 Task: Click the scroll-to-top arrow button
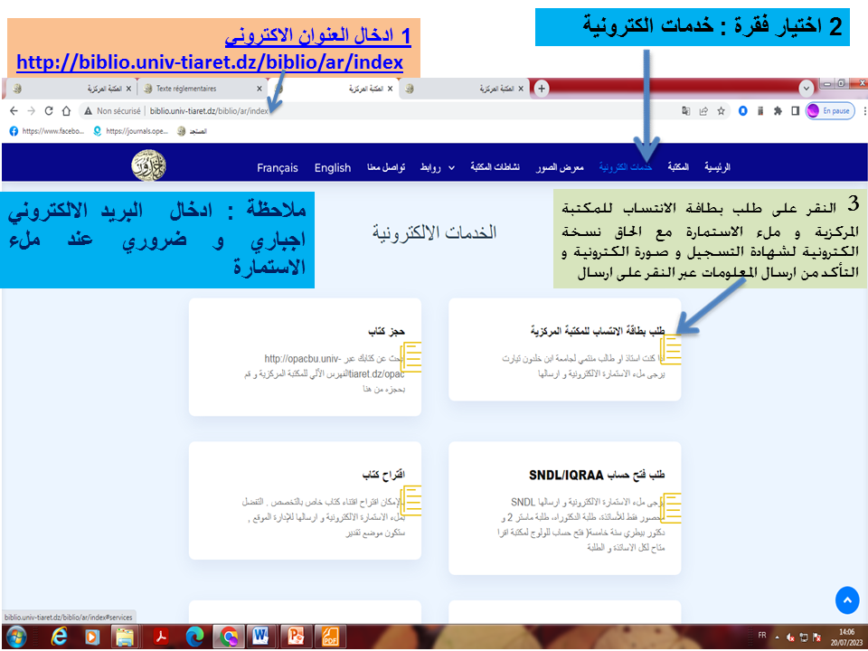pos(847,599)
